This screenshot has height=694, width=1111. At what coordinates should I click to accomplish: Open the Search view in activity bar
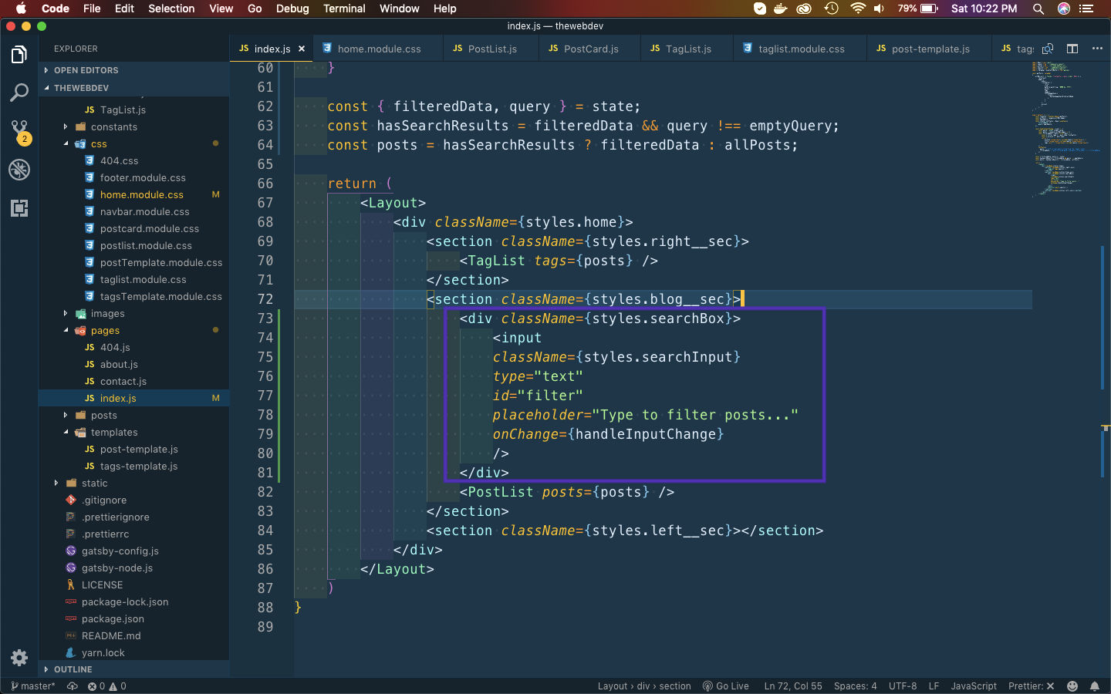[x=19, y=93]
